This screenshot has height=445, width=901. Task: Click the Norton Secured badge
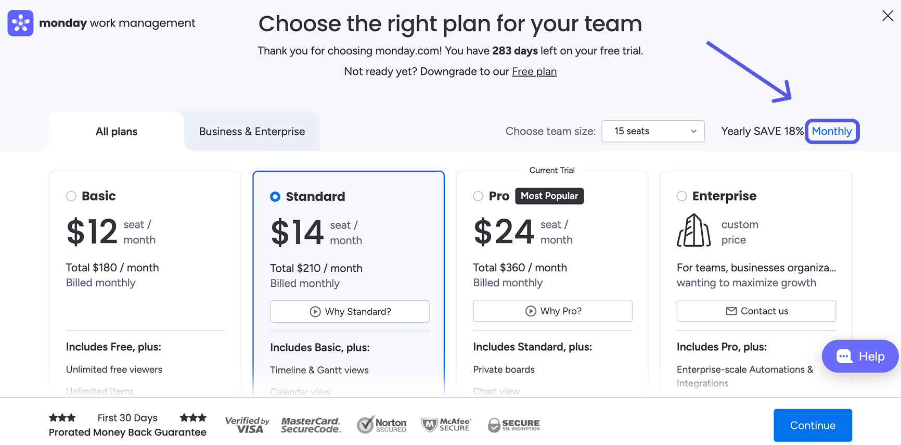pyautogui.click(x=381, y=425)
